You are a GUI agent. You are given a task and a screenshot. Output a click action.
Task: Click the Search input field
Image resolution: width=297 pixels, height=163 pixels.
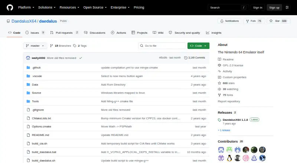(x=228, y=7)
